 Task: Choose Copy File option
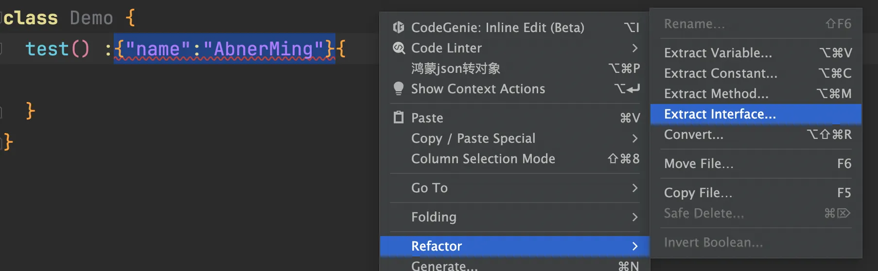(x=698, y=193)
